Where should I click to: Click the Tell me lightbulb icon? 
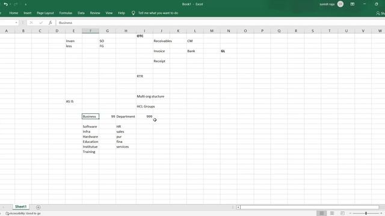[x=133, y=13]
